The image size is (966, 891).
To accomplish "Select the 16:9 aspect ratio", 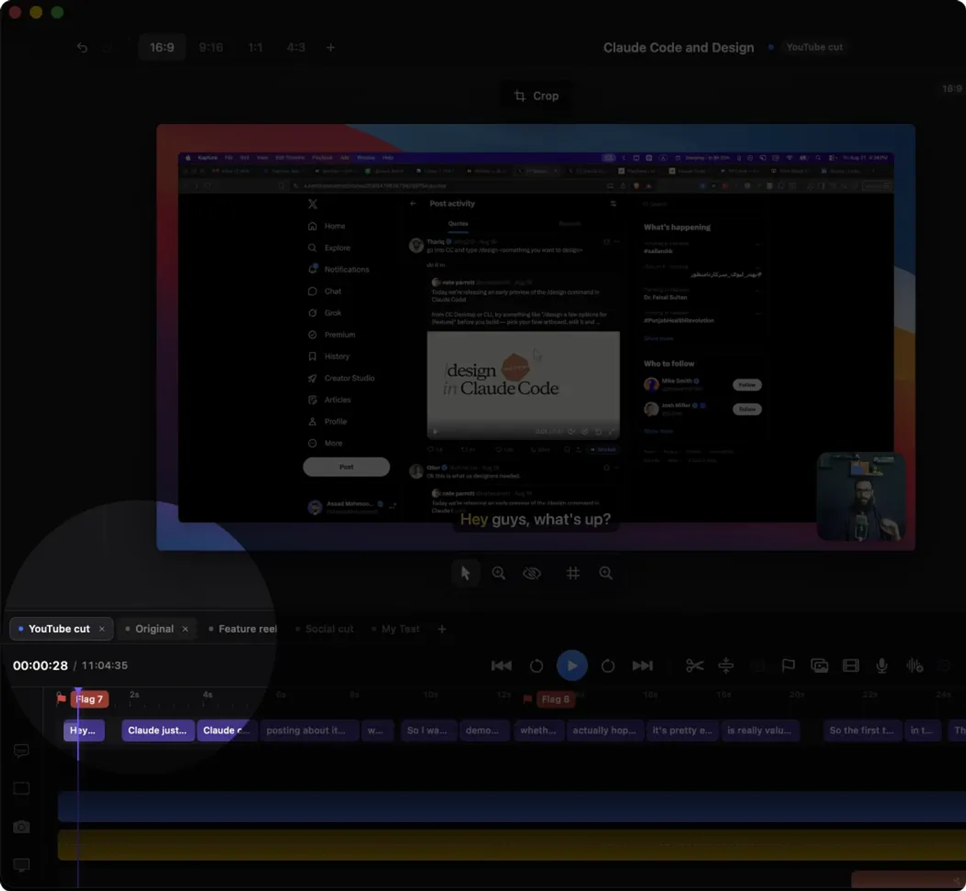I will point(162,48).
